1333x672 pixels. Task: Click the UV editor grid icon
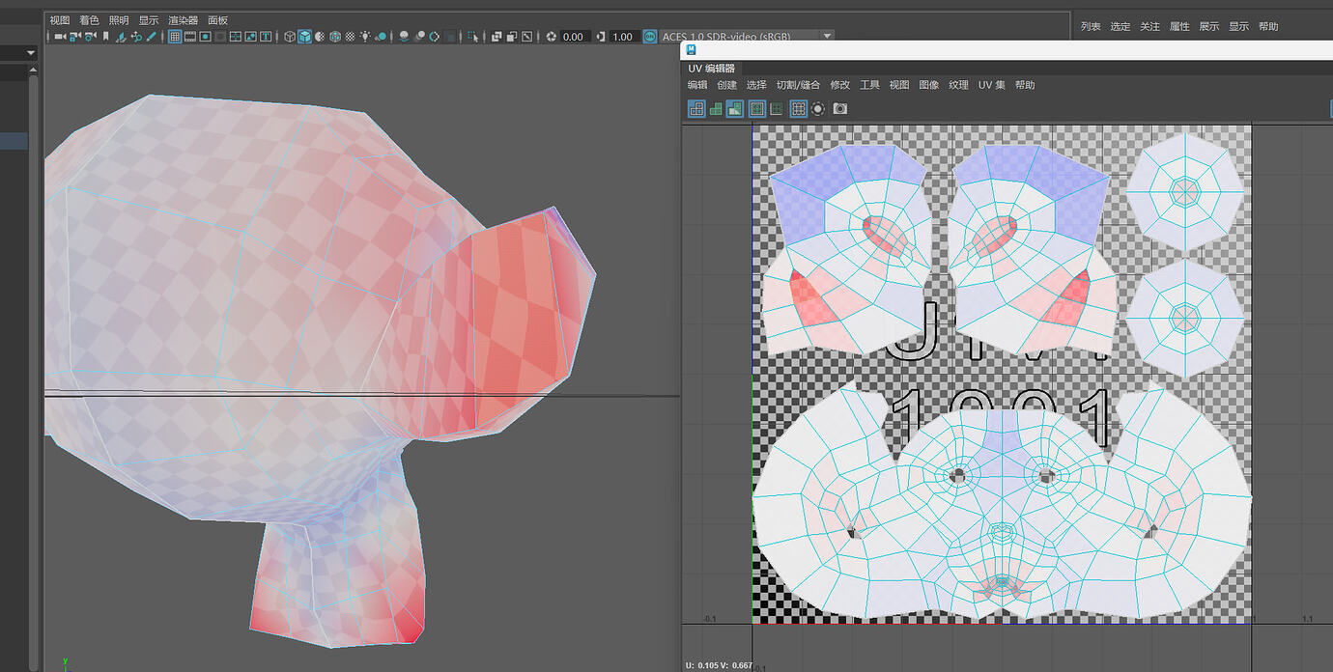click(x=798, y=109)
